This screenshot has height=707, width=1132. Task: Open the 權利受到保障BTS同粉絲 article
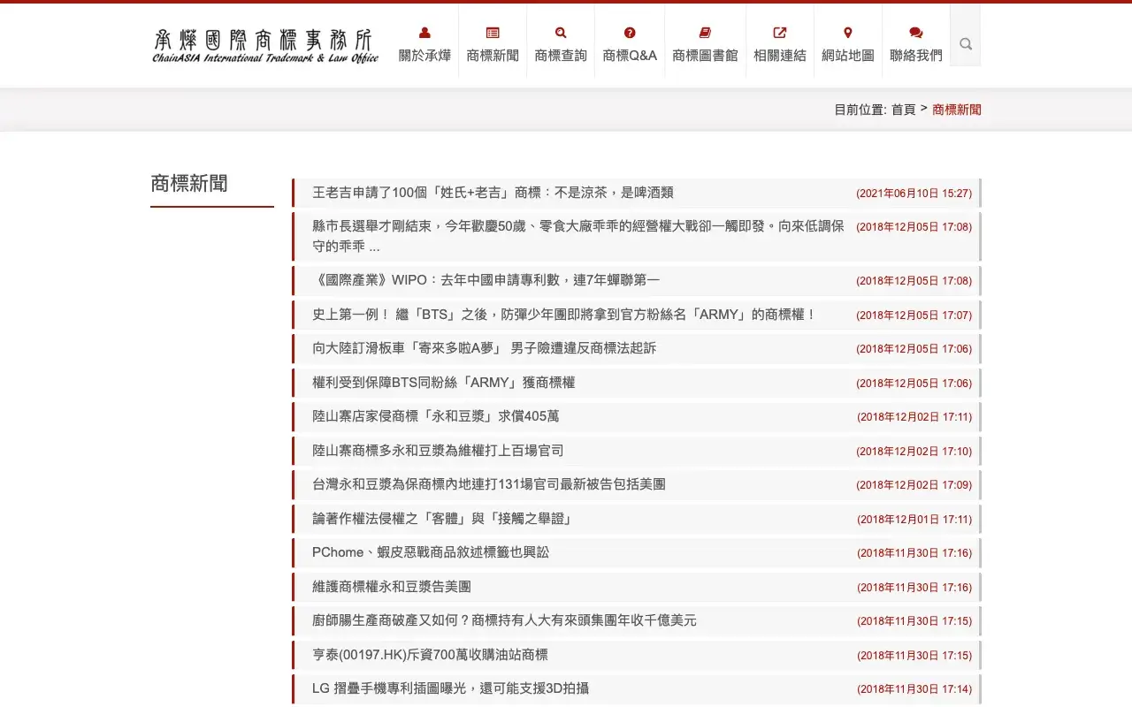point(443,383)
